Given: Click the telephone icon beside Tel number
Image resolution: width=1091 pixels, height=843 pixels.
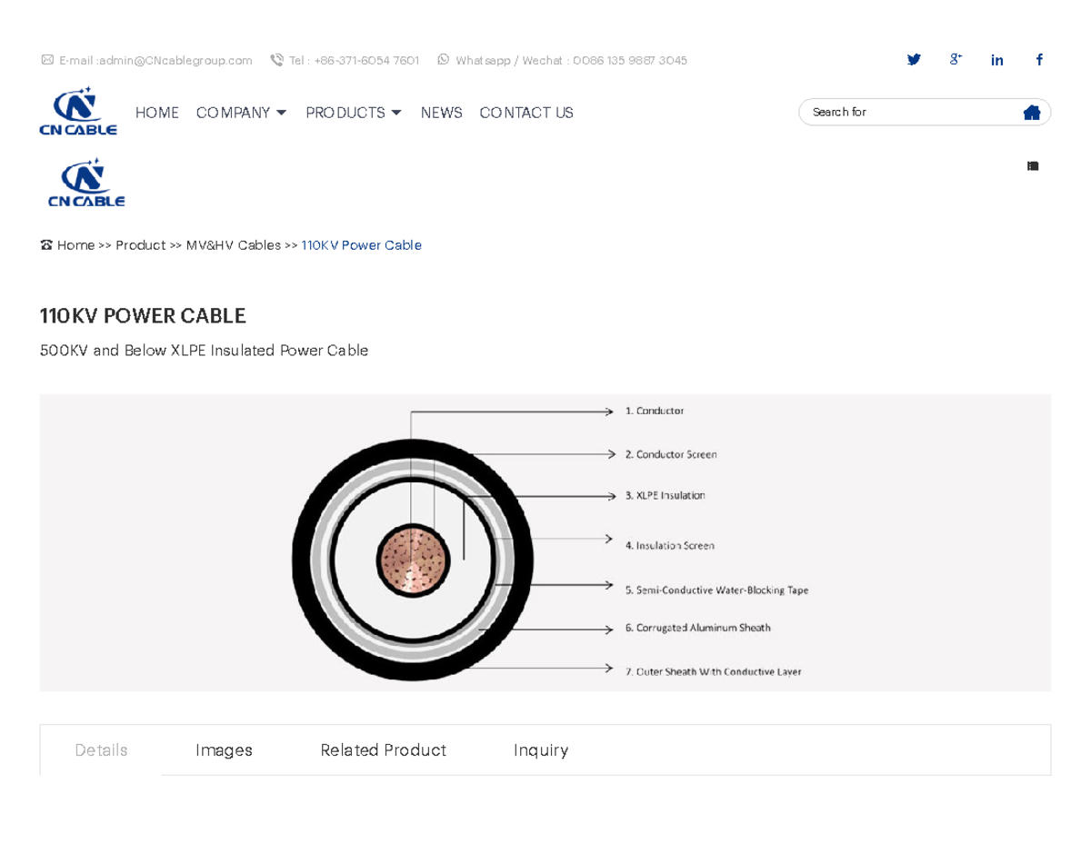Looking at the screenshot, I should pyautogui.click(x=276, y=60).
